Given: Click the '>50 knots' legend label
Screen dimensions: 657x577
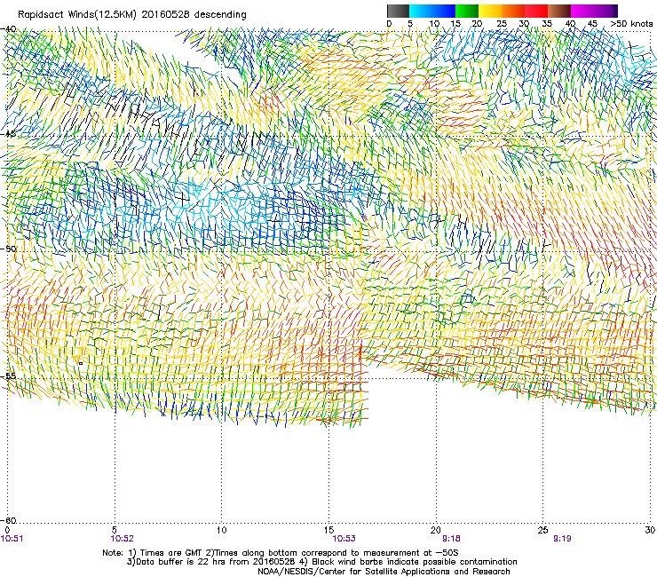Looking at the screenshot, I should [631, 24].
